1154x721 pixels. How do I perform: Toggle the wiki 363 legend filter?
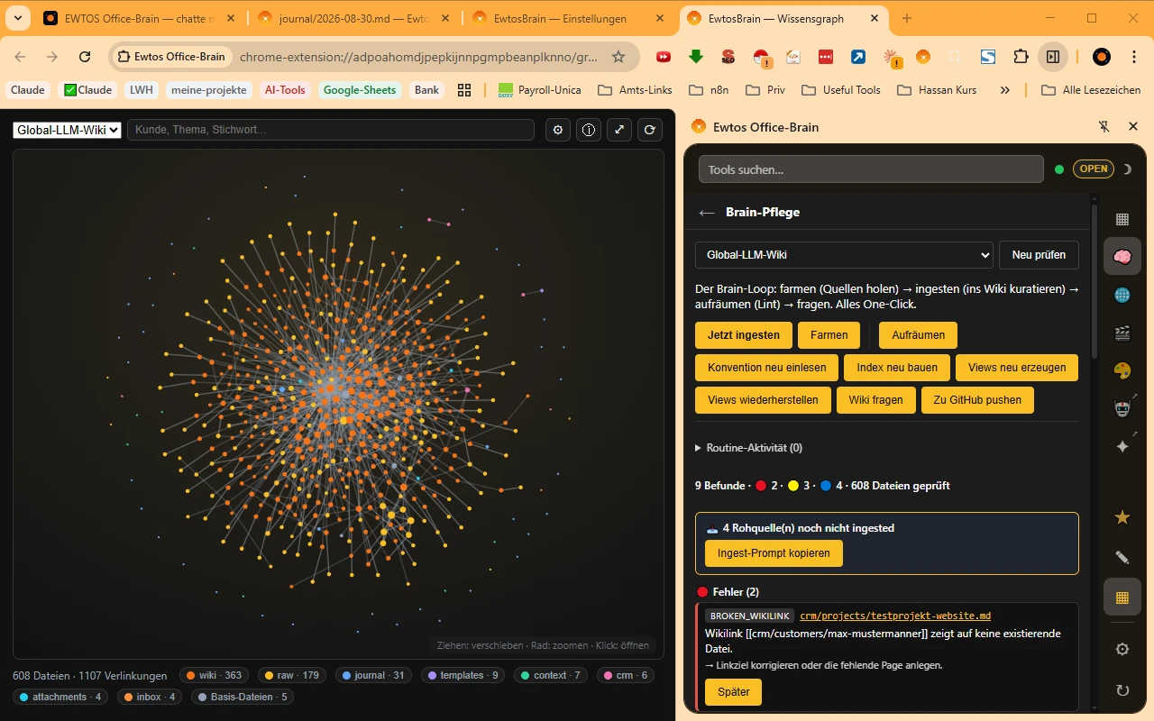click(215, 675)
